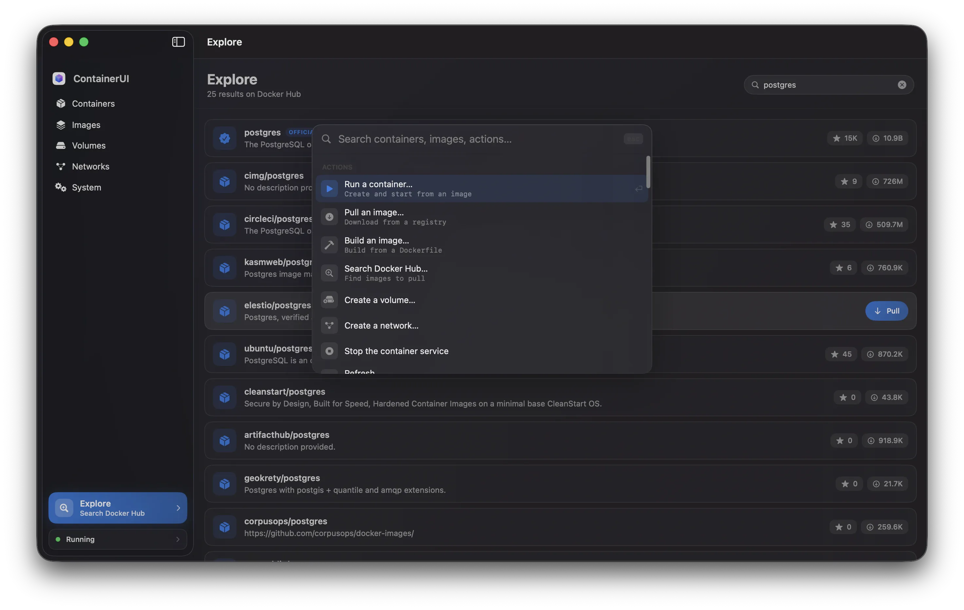Click the ESC key badge in palette

tap(633, 139)
